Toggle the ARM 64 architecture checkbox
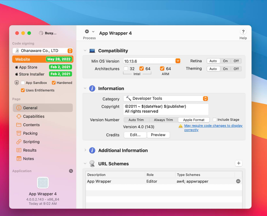This screenshot has height=216, width=267. (x=162, y=69)
